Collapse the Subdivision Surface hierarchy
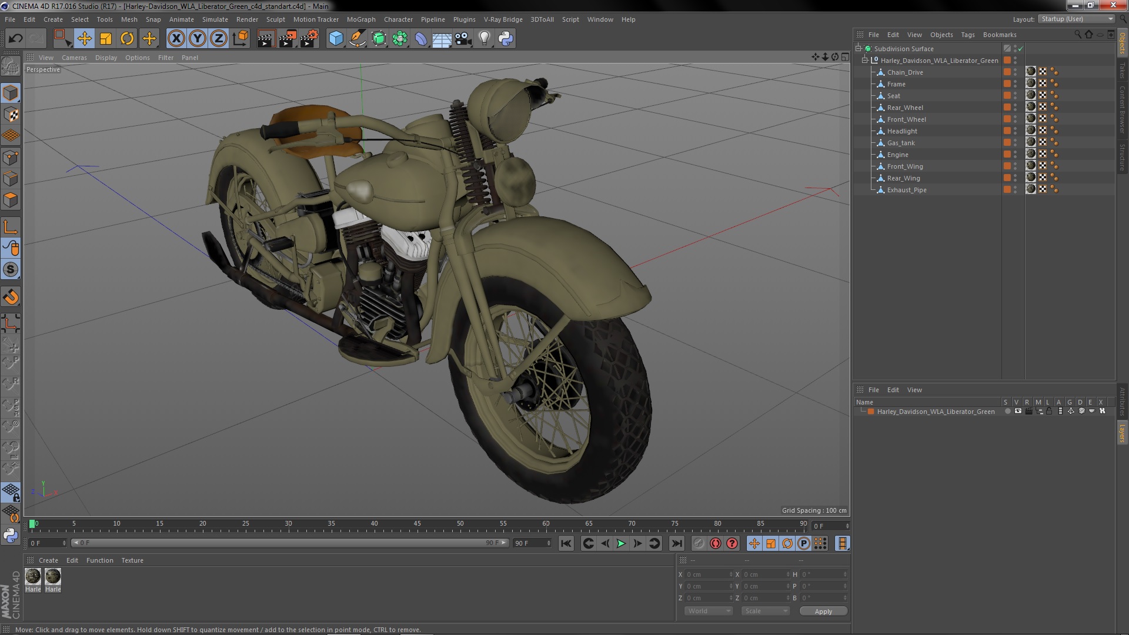1129x635 pixels. [859, 48]
